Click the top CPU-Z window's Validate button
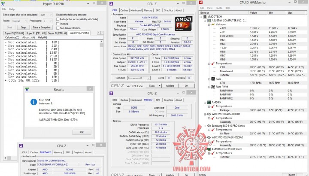The width and height of the screenshot is (309, 176). coord(170,86)
